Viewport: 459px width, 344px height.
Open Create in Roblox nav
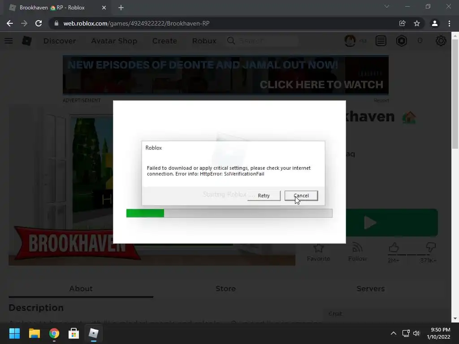(x=165, y=41)
